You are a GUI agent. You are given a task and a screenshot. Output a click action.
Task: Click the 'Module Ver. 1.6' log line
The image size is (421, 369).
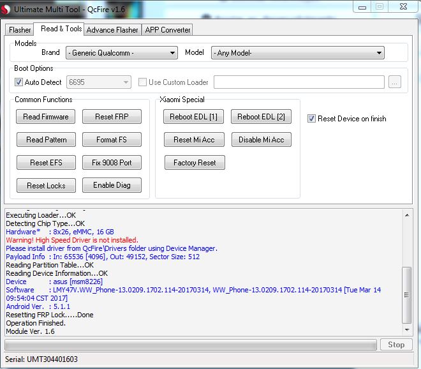coord(31,331)
